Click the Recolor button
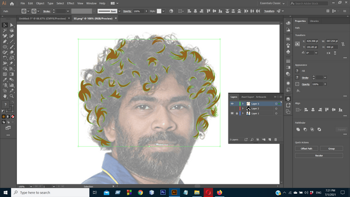This screenshot has width=350, height=197. 319,155
